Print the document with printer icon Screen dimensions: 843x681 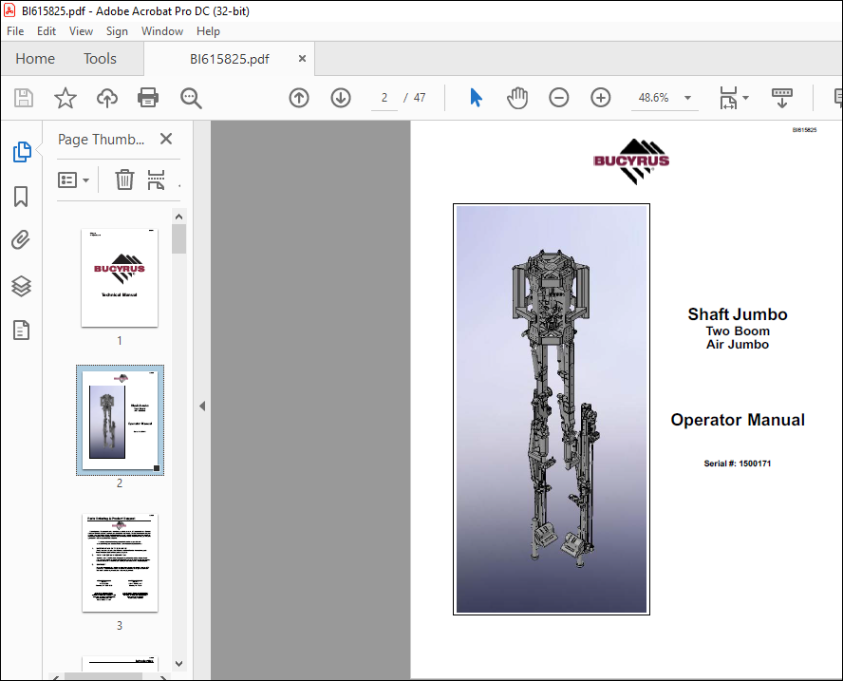[x=148, y=98]
